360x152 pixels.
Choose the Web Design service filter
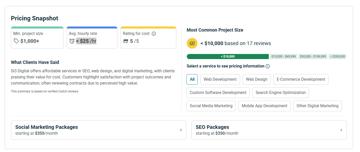point(256,79)
